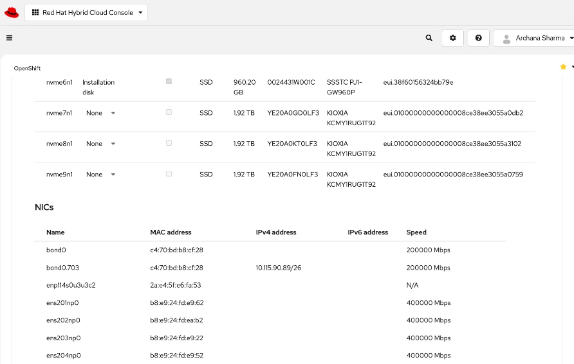Click serial number YE20A0KT0LF3
Screen dimensions: 574x364
[x=292, y=144]
